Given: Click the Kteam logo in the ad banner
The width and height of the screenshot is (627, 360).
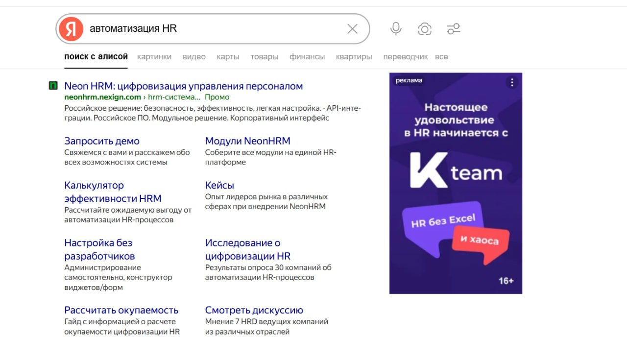Looking at the screenshot, I should (x=456, y=170).
